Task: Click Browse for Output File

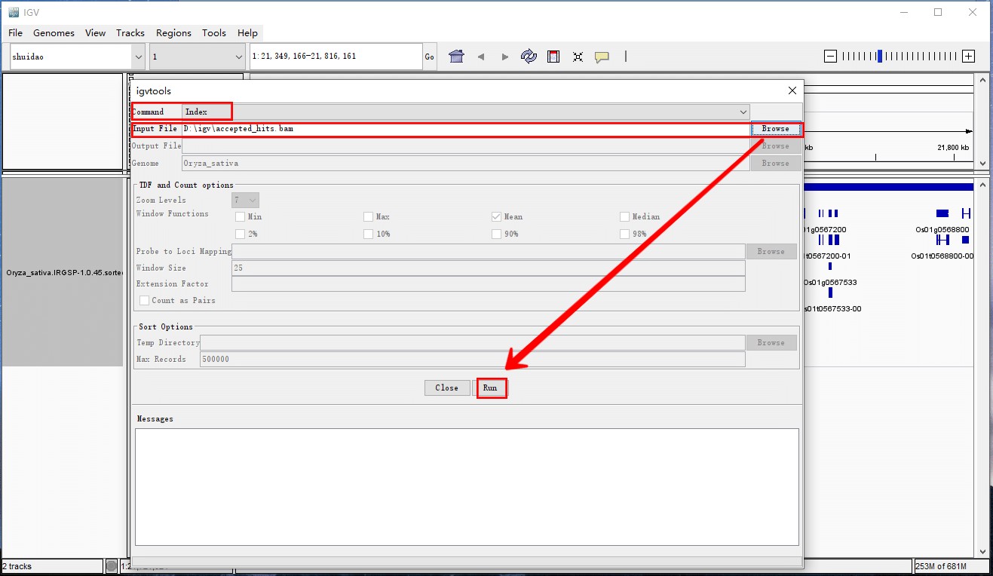Action: (775, 146)
